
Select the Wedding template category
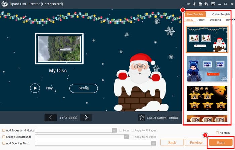click(x=215, y=20)
